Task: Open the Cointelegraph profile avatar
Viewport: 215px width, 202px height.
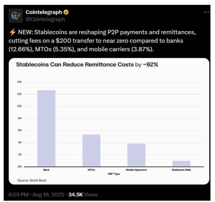Action: [15, 16]
